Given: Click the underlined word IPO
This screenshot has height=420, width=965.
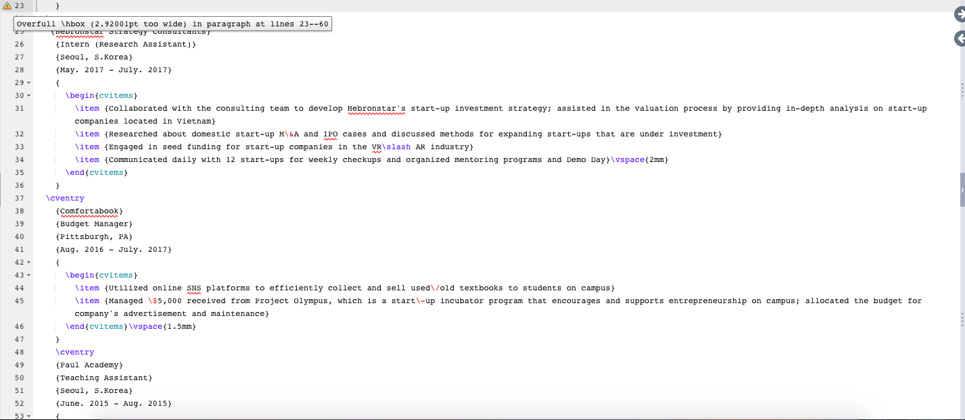Looking at the screenshot, I should click(330, 134).
